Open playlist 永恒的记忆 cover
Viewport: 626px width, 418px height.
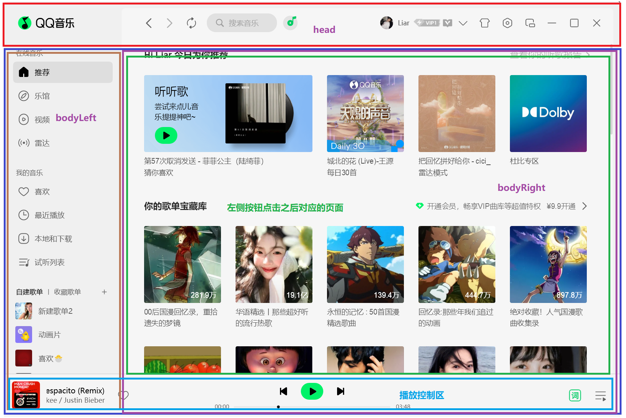(x=365, y=264)
